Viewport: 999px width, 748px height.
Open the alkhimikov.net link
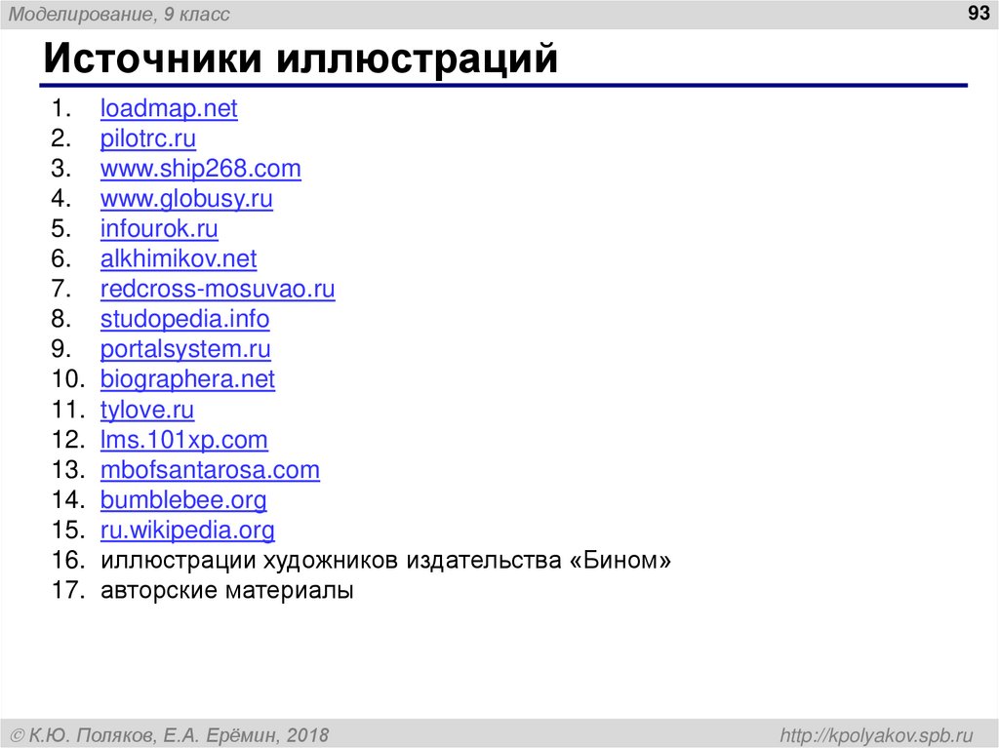(179, 259)
